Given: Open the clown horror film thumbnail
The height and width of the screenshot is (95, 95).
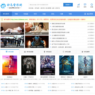Looking at the screenshot, I should tap(37, 42).
